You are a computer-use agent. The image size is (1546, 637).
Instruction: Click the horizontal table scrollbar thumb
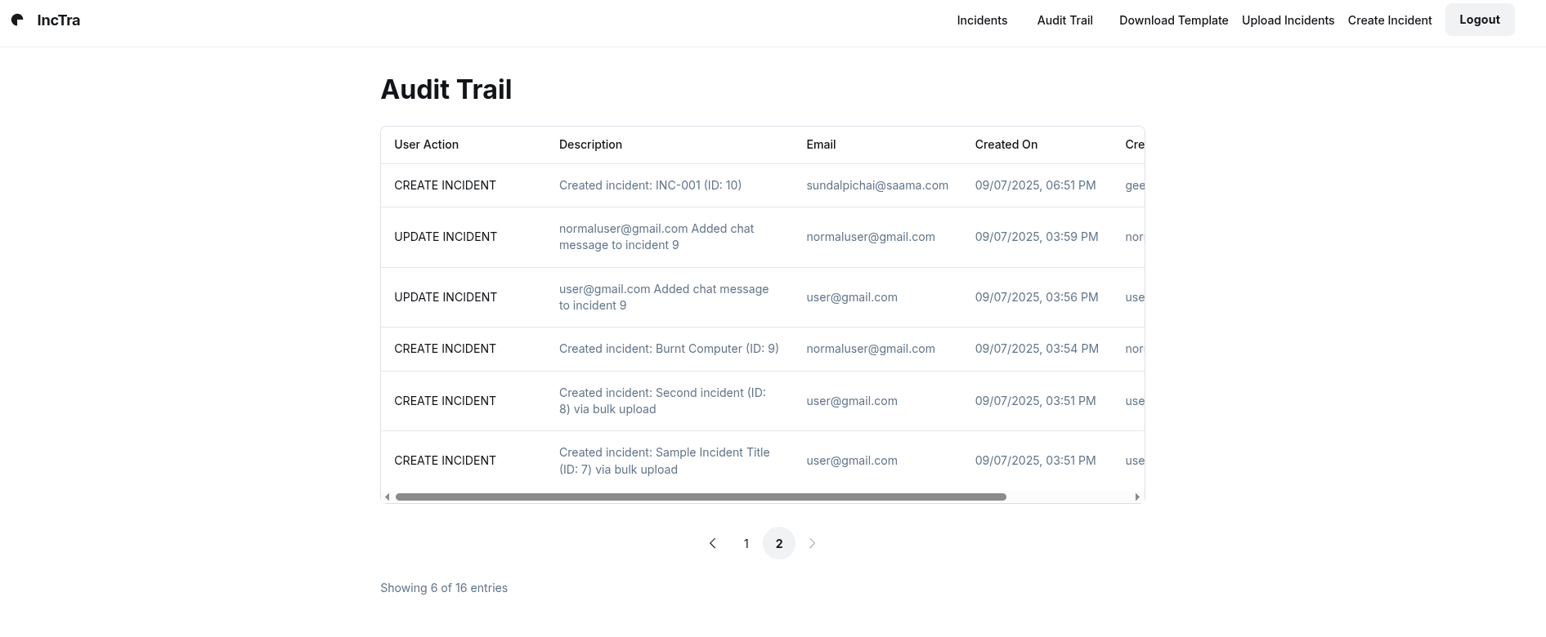[x=700, y=497]
